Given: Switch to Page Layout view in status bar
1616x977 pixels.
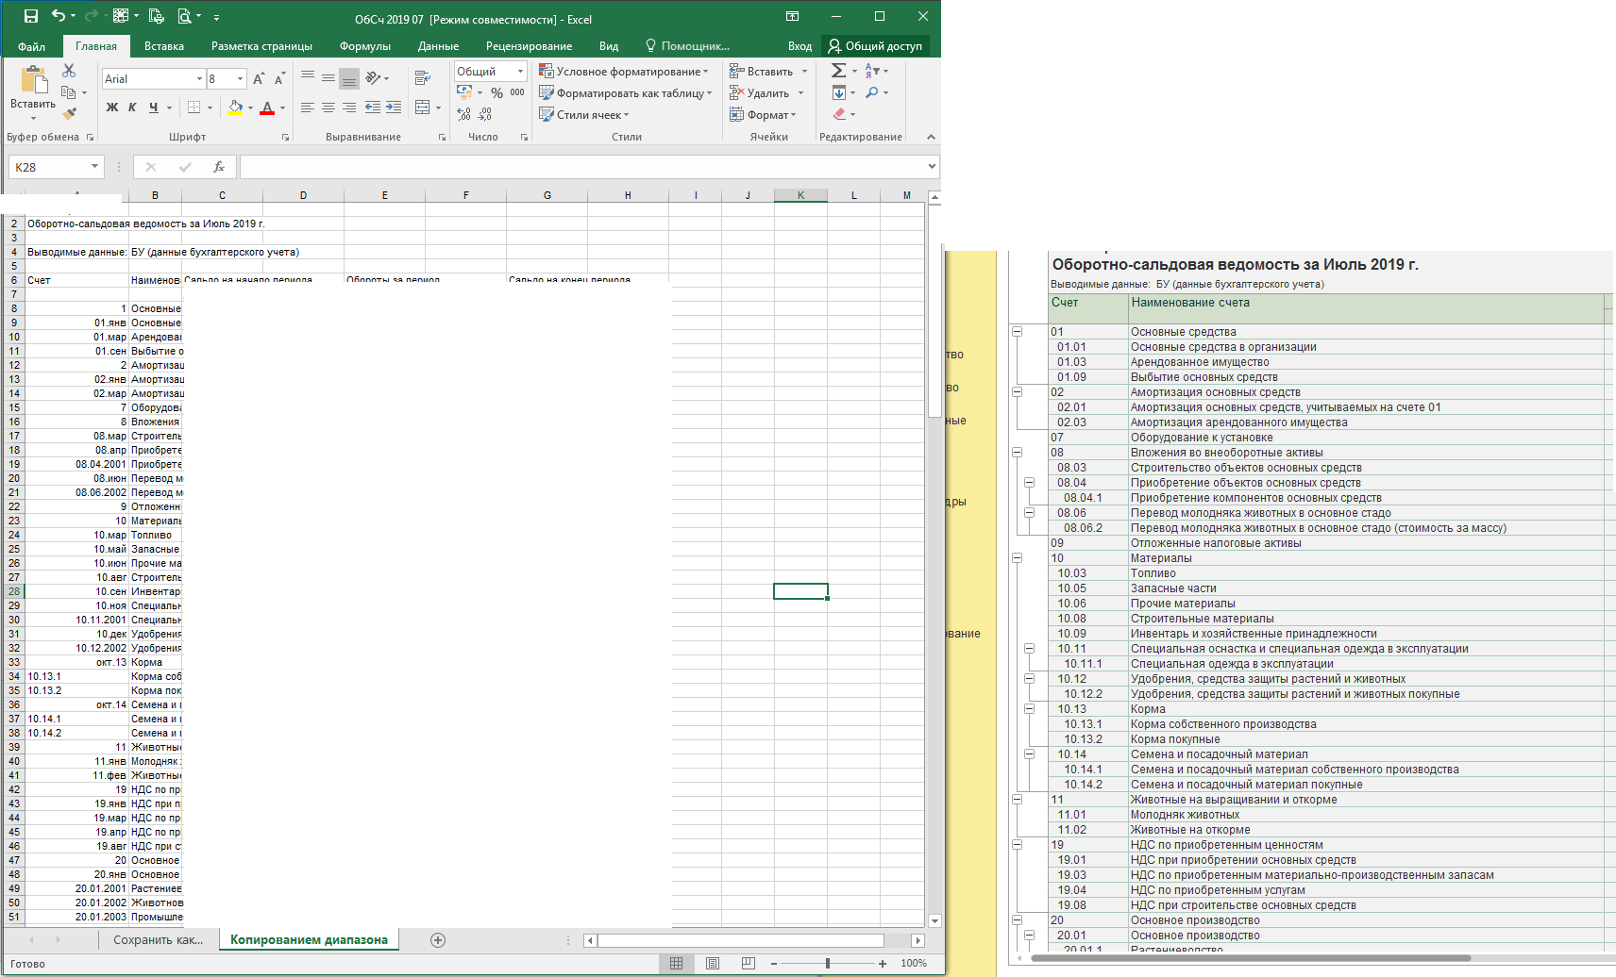Looking at the screenshot, I should (x=713, y=963).
